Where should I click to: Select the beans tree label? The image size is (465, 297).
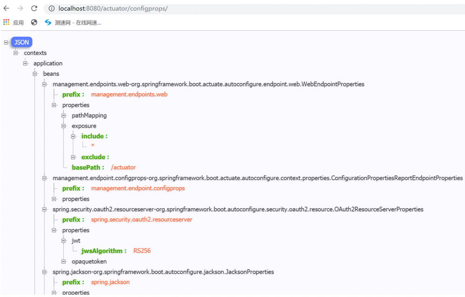[x=51, y=74]
